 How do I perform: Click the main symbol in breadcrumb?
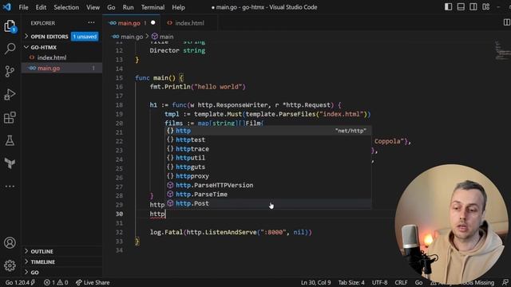coord(163,37)
